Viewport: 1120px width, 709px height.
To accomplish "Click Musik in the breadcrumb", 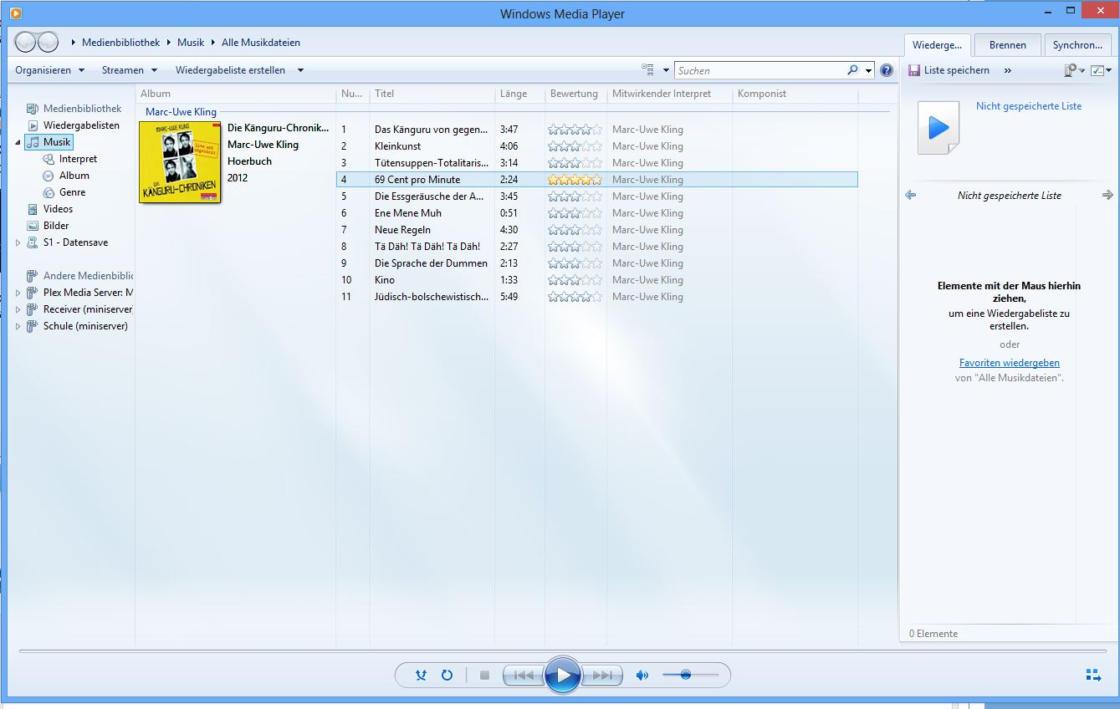I will coord(191,42).
